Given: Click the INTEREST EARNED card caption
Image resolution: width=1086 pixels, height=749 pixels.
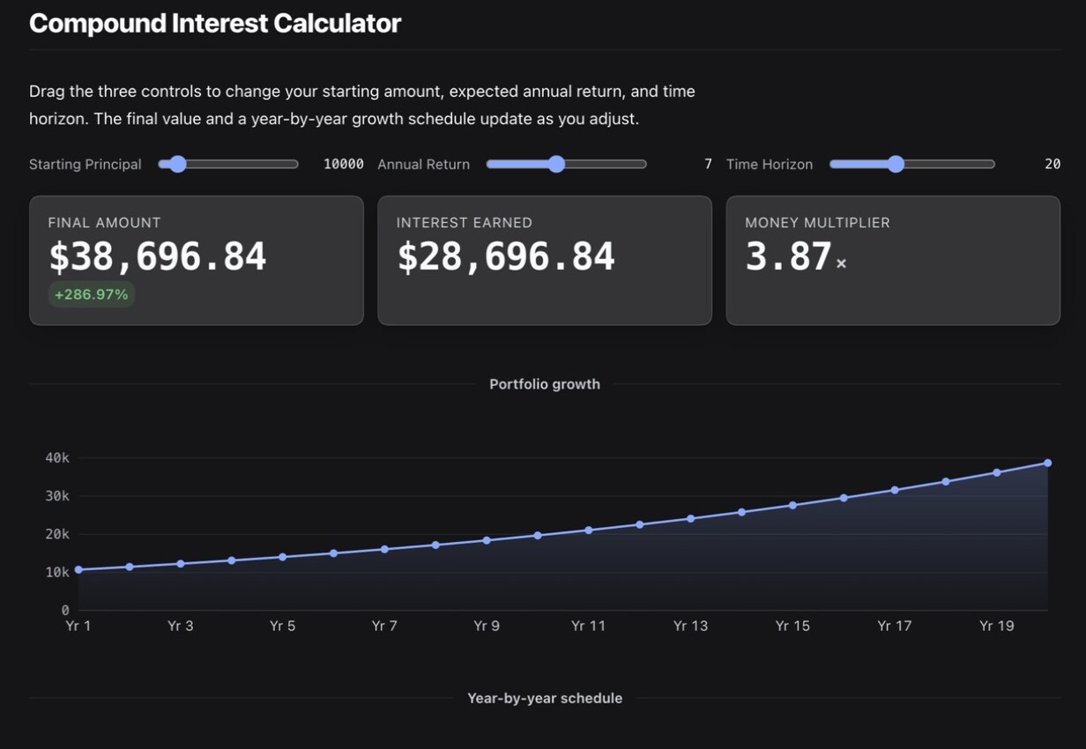Looking at the screenshot, I should pos(465,223).
